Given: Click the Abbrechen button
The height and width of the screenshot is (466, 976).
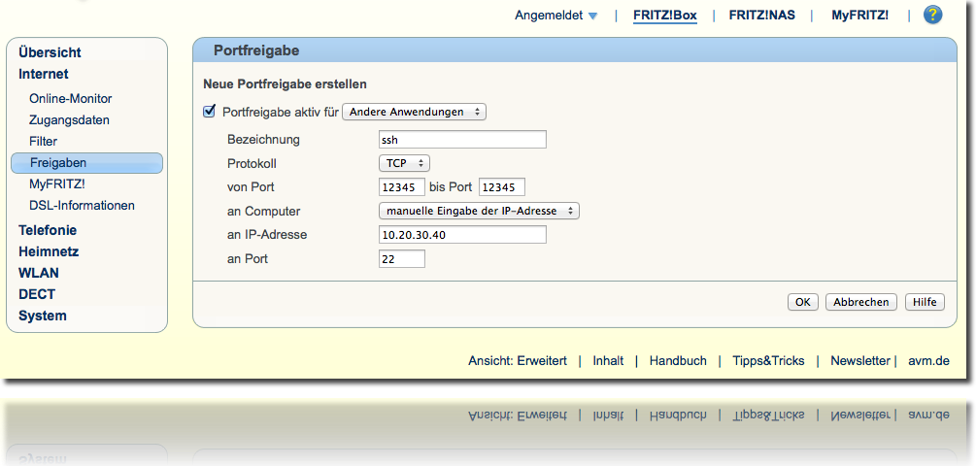Looking at the screenshot, I should coord(860,302).
